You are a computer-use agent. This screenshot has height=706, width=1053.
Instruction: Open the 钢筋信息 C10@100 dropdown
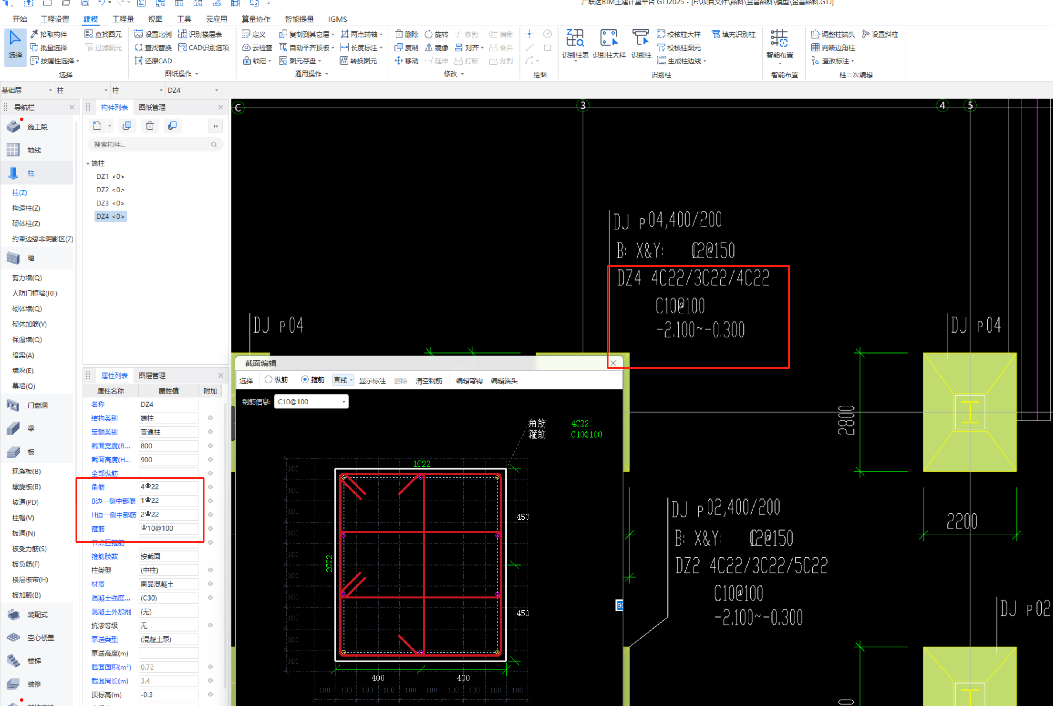(311, 401)
